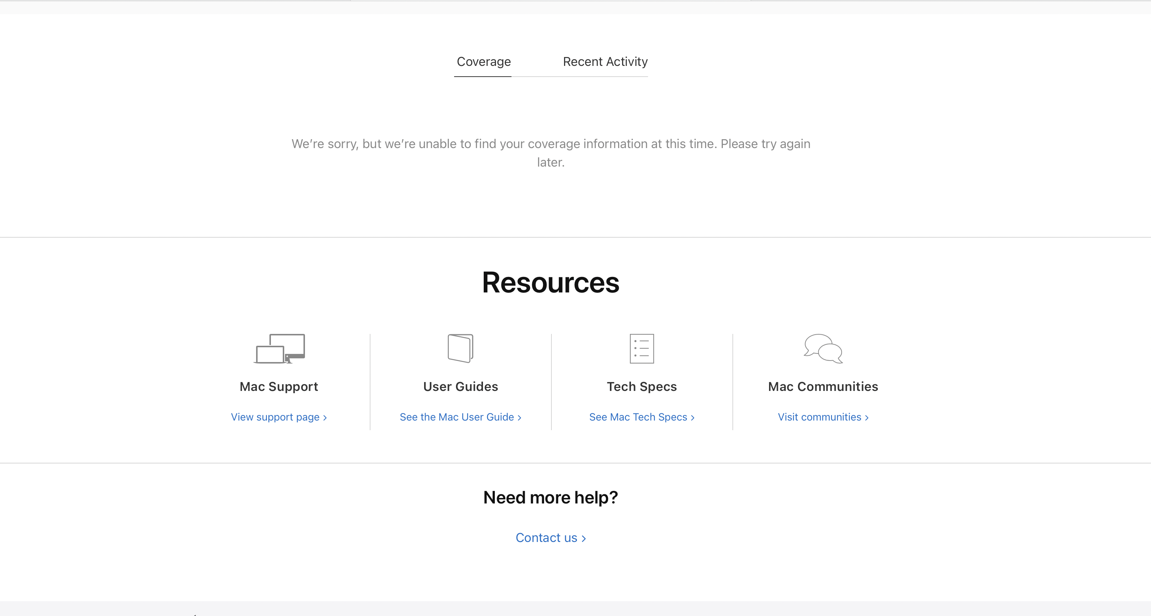Click the chevron after Contact us
Viewport: 1151px width, 616px height.
coord(584,539)
